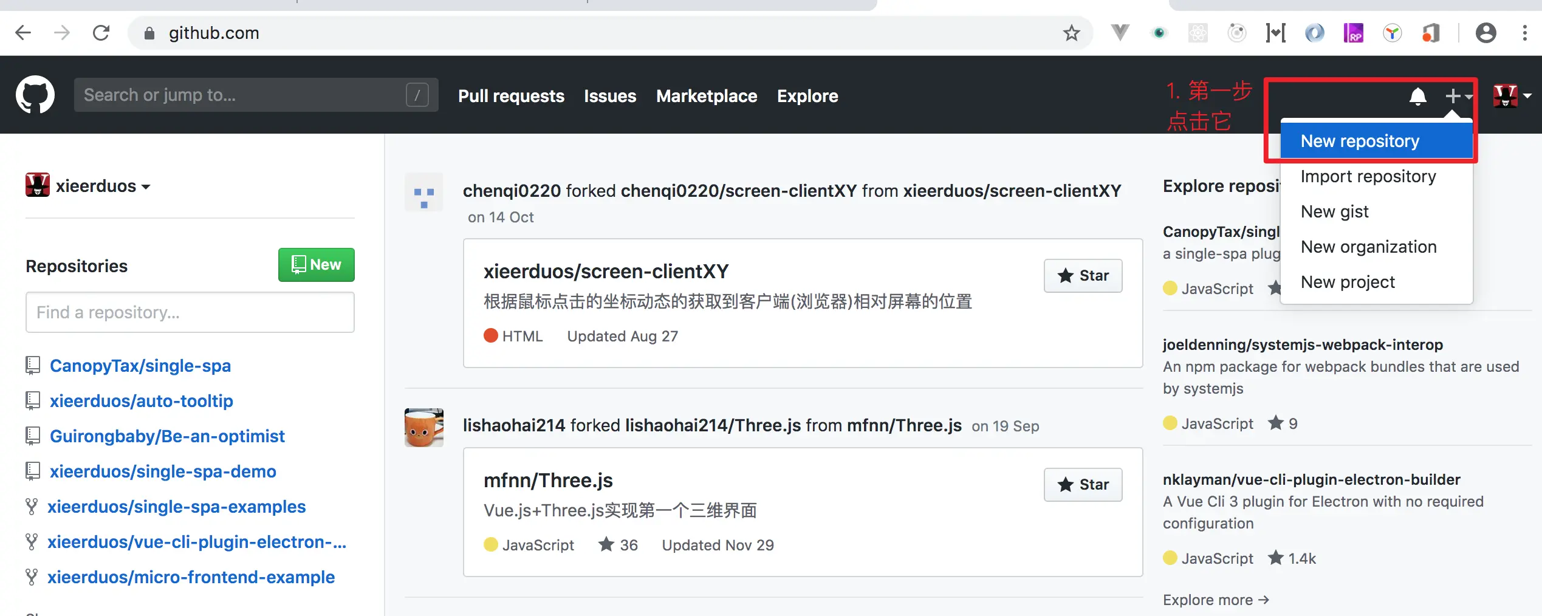Open chenqi0220/screen-clientXY fork link
Image resolution: width=1542 pixels, height=616 pixels.
739,191
